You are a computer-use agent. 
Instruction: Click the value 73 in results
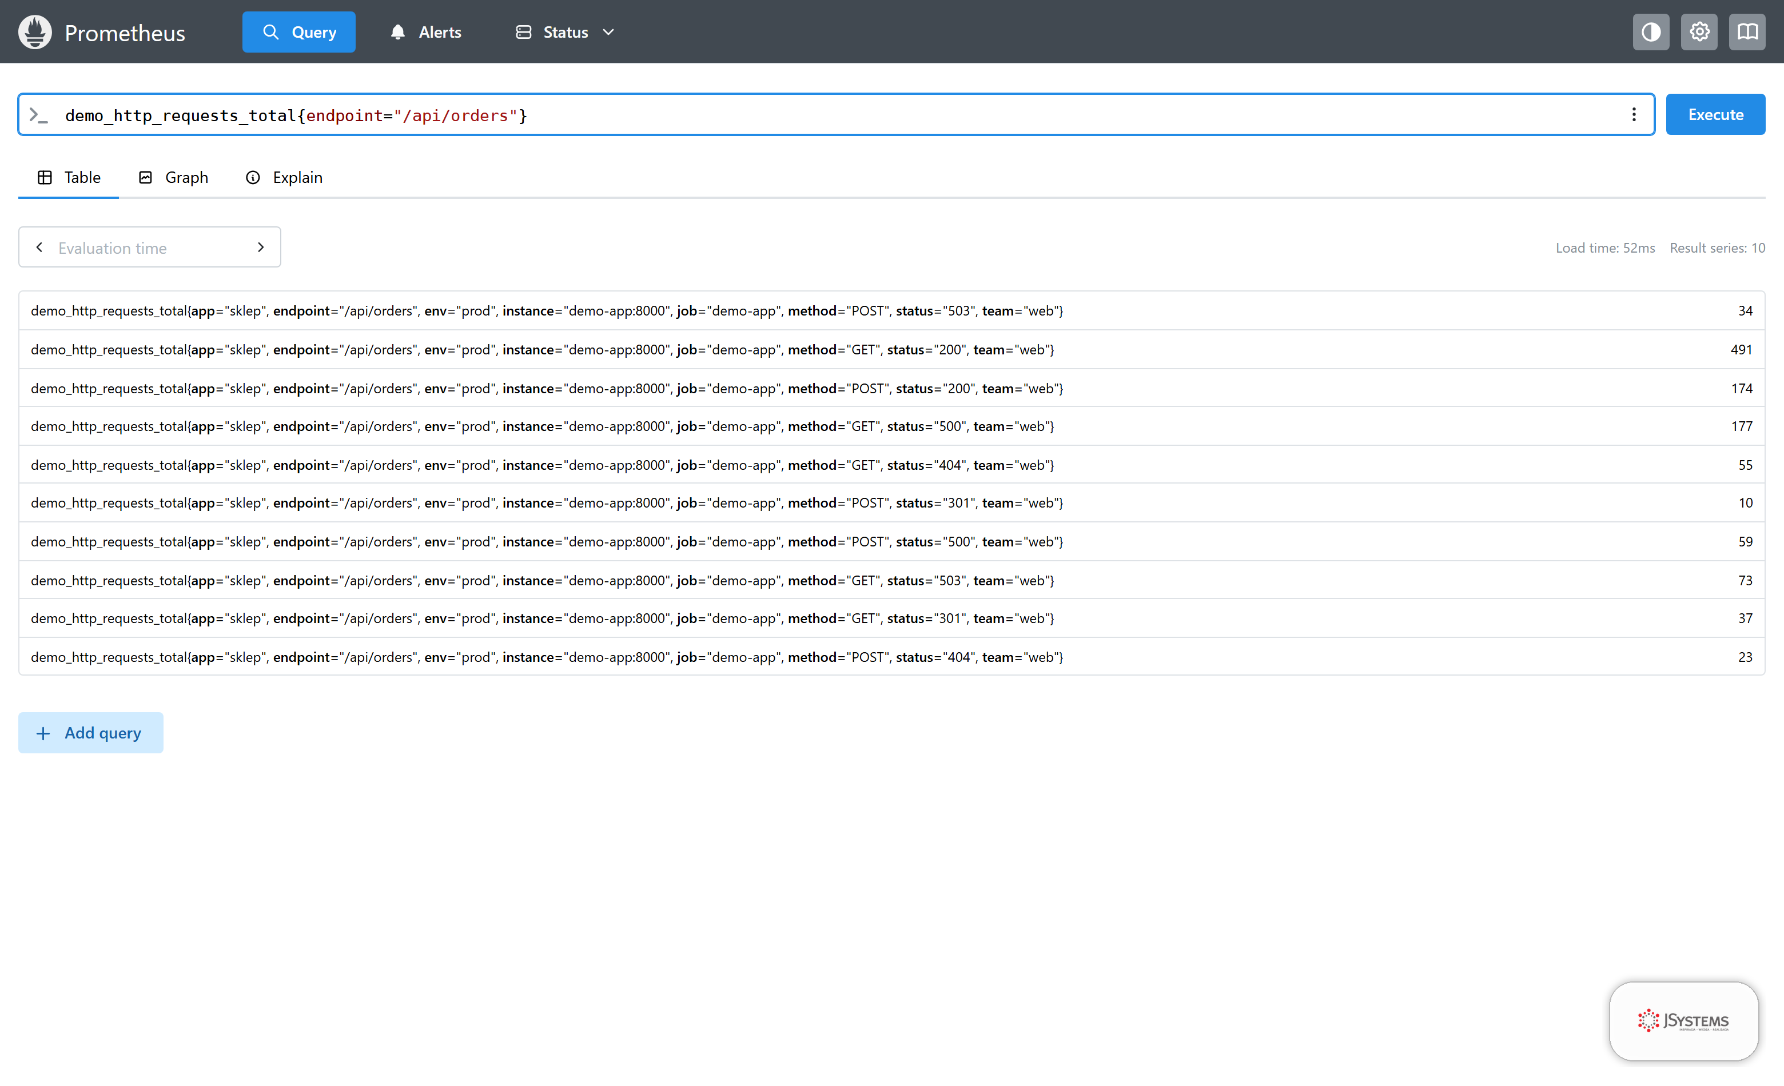tap(1745, 580)
